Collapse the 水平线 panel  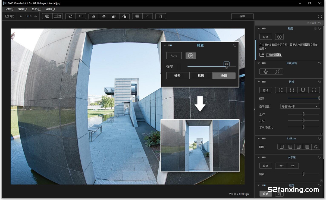point(259,158)
